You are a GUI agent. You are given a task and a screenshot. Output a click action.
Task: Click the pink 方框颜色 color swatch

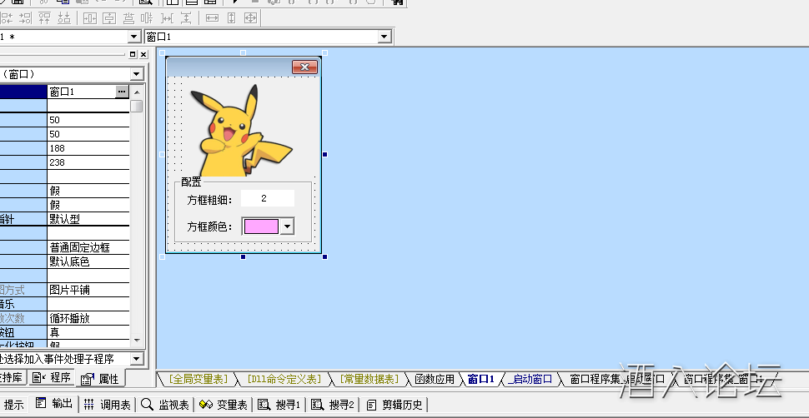(x=260, y=226)
